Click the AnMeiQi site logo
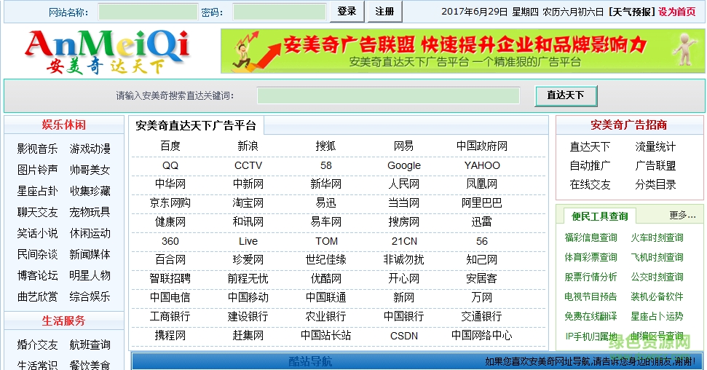 click(107, 50)
